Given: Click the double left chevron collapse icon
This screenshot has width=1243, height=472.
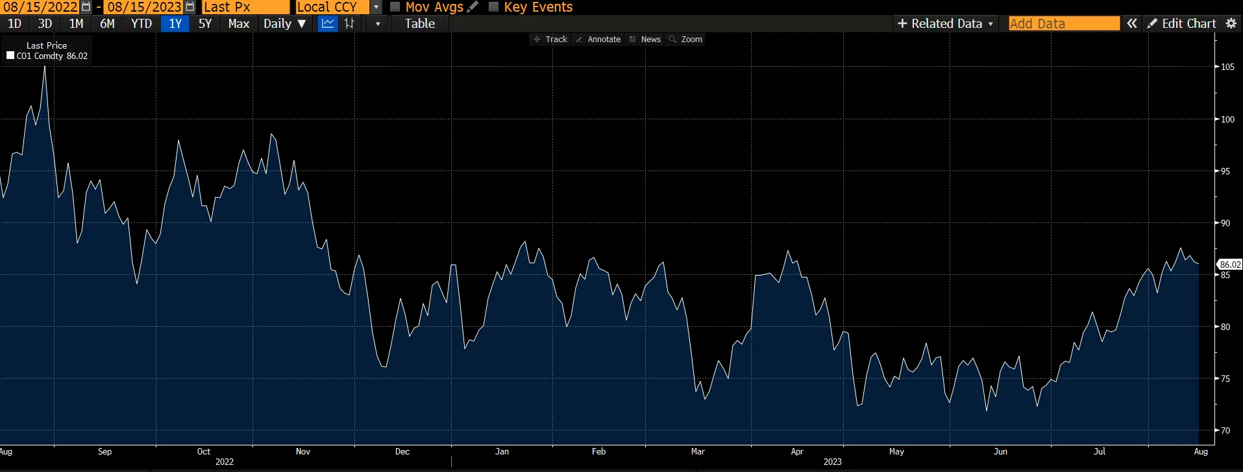Looking at the screenshot, I should point(1132,23).
